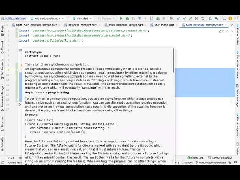The width and height of the screenshot is (240, 180).
Task: Click the Flutter hot reload lightning icon
Action: pyautogui.click(x=145, y=18)
